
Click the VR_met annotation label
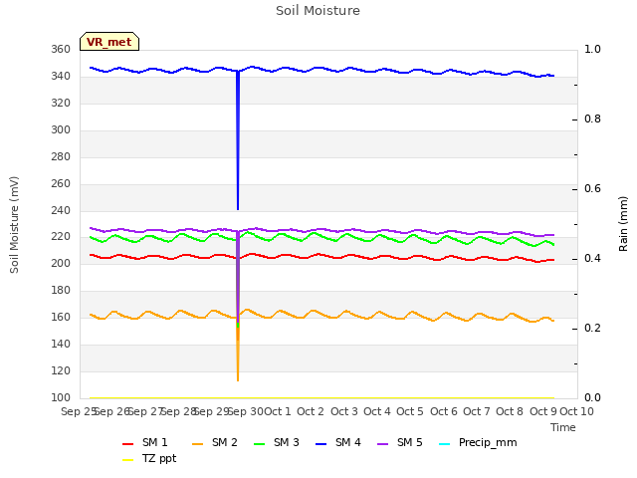109,42
